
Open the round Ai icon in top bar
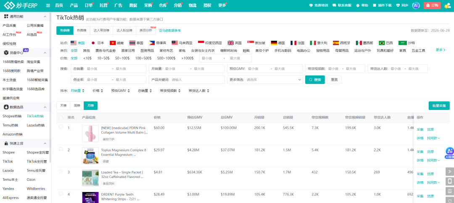click(x=416, y=5)
